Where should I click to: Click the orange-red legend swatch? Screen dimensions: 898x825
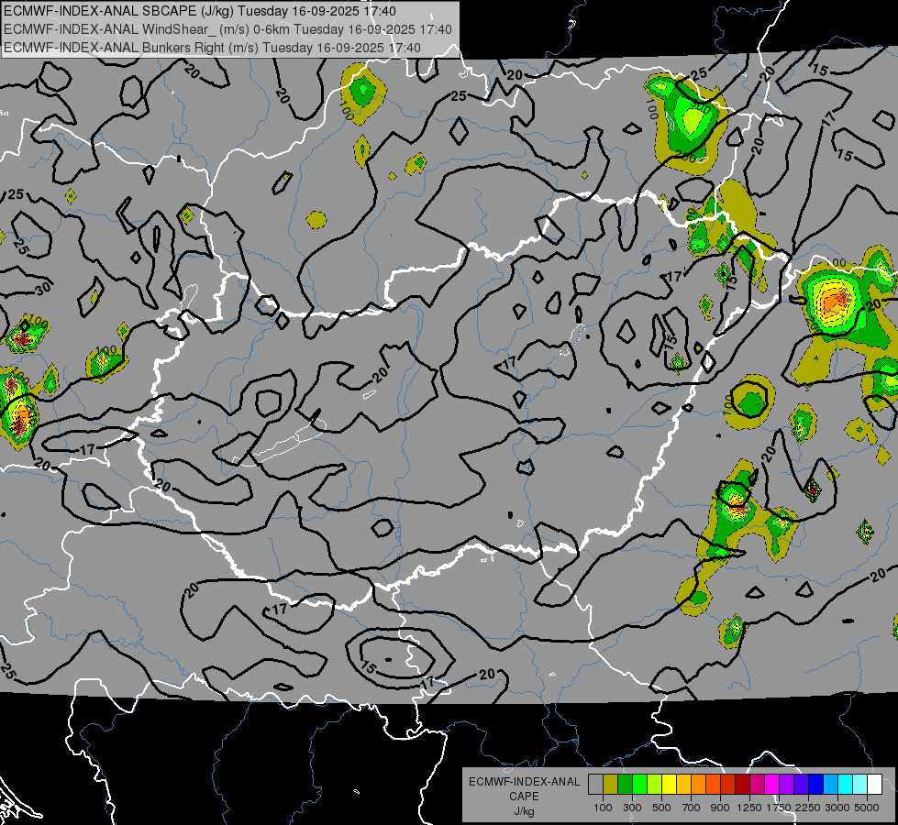click(713, 785)
